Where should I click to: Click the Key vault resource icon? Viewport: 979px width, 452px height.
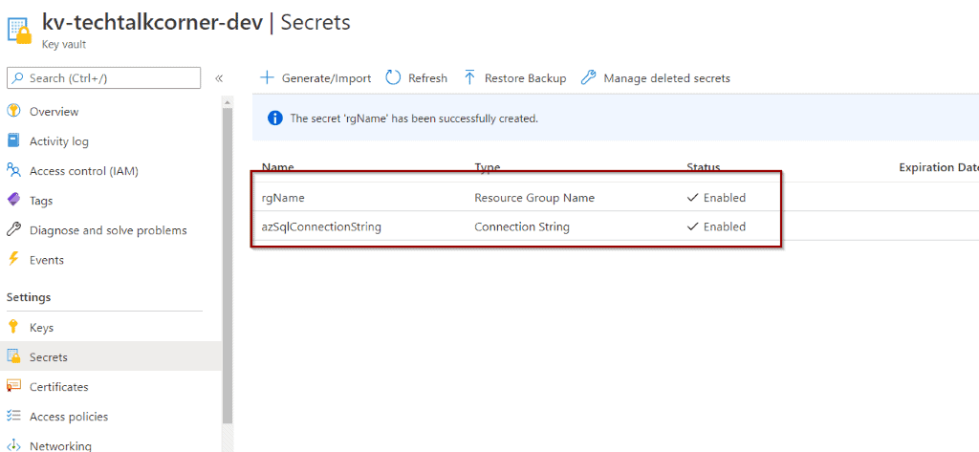pyautogui.click(x=18, y=29)
